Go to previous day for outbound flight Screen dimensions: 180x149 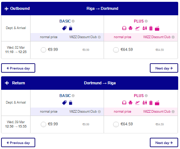pos(18,68)
